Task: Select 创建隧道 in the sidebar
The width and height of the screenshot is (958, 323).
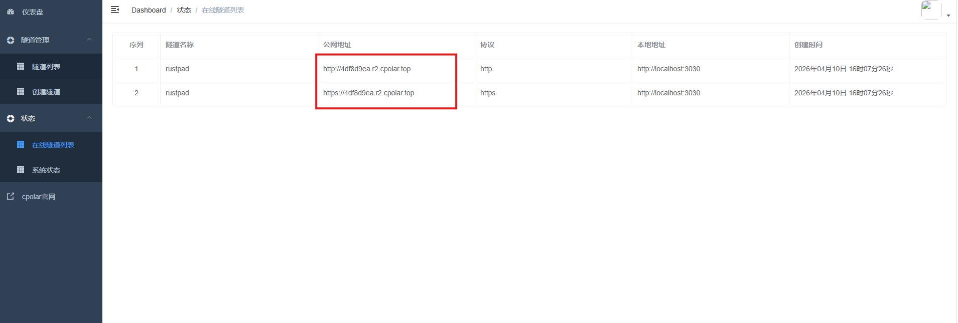Action: (46, 92)
